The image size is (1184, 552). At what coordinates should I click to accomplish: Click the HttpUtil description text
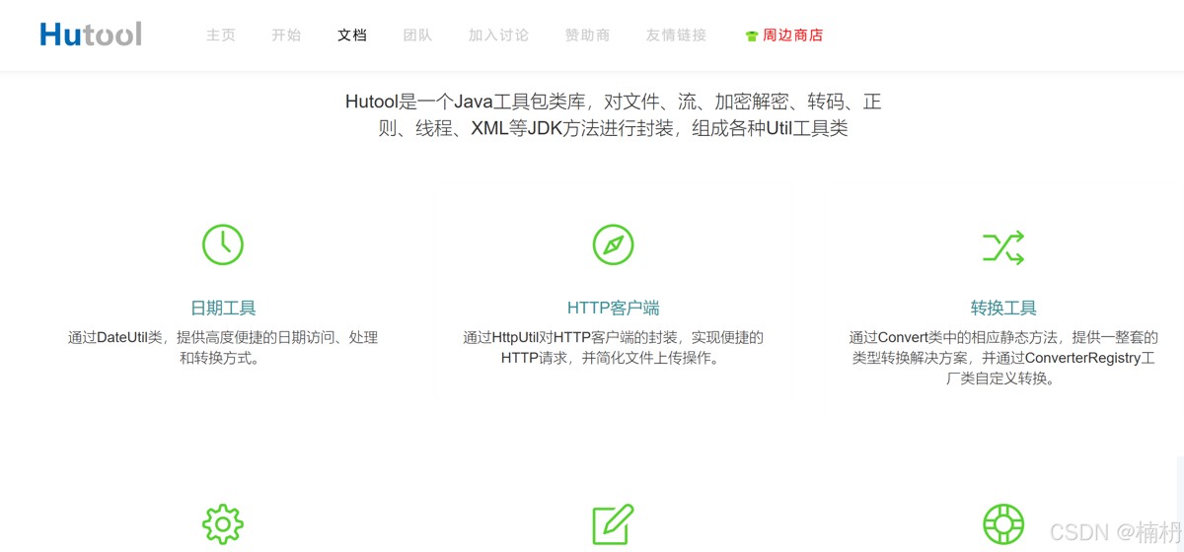[x=613, y=348]
